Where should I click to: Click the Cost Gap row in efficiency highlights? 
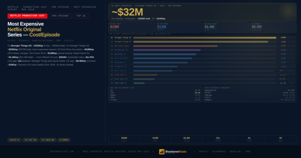(250, 95)
